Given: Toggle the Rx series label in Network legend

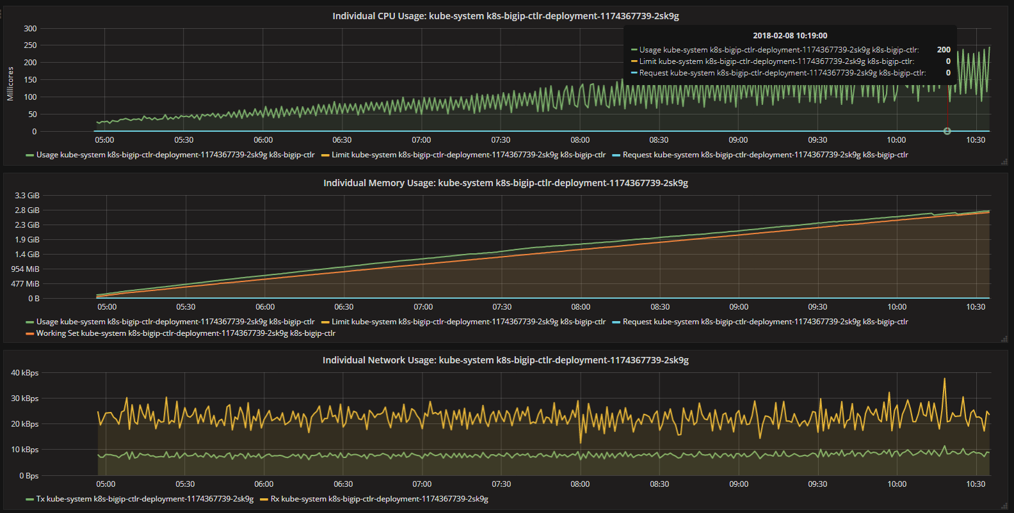Looking at the screenshot, I should pos(380,499).
